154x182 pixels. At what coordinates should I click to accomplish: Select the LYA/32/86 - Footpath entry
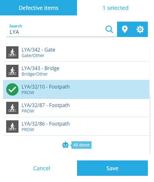pyautogui.click(x=76, y=126)
